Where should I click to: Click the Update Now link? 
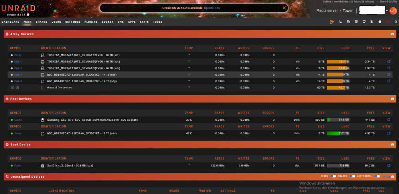coord(212,8)
